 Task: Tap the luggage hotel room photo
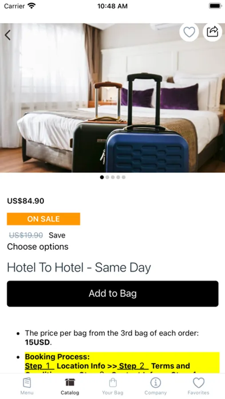(x=112, y=98)
